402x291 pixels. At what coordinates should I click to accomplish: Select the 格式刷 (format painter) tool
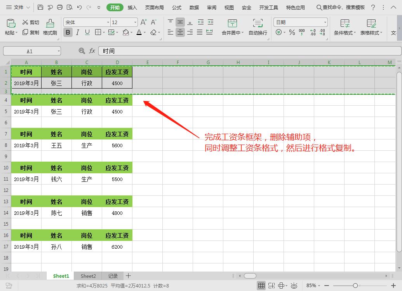[50, 26]
